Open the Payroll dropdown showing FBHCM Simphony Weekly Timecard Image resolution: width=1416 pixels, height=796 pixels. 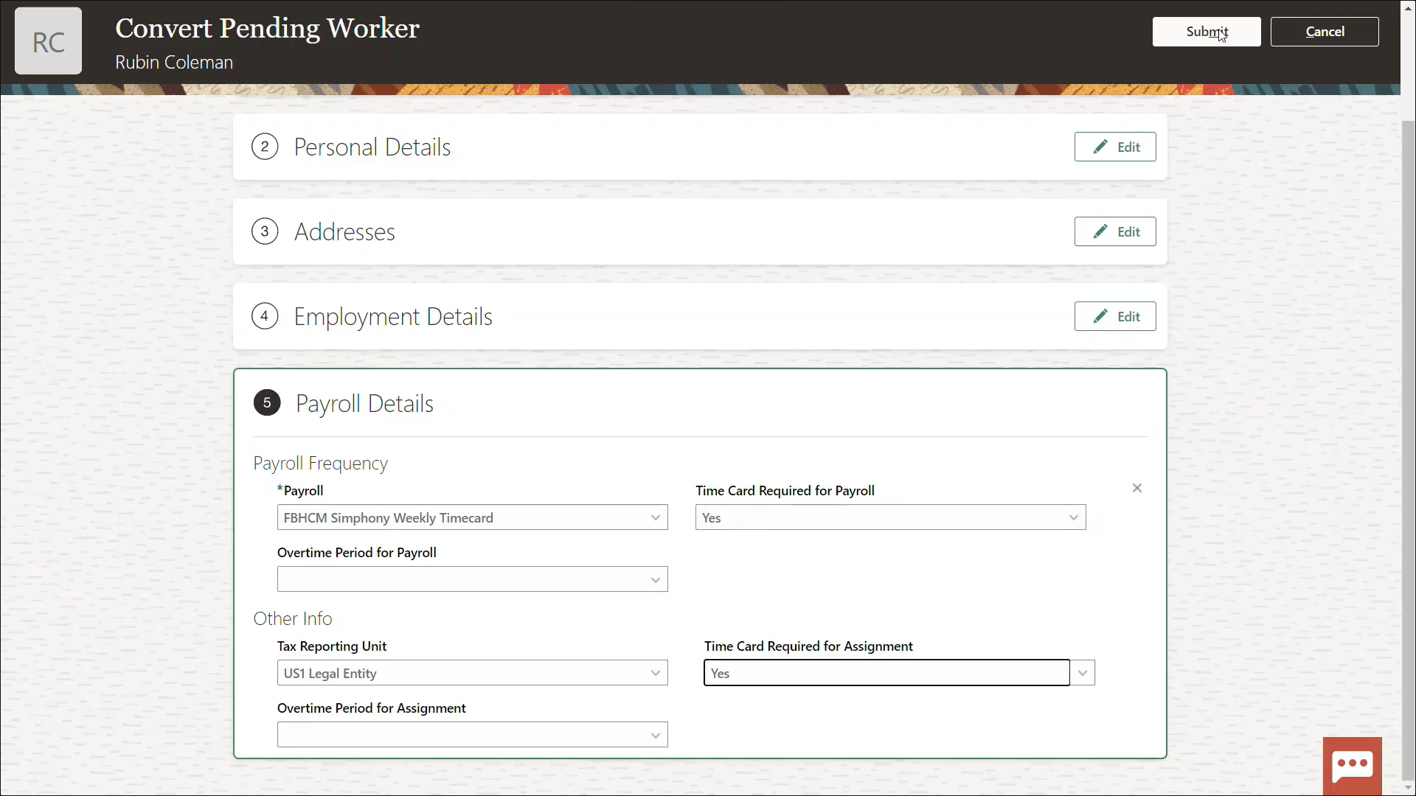tap(653, 517)
